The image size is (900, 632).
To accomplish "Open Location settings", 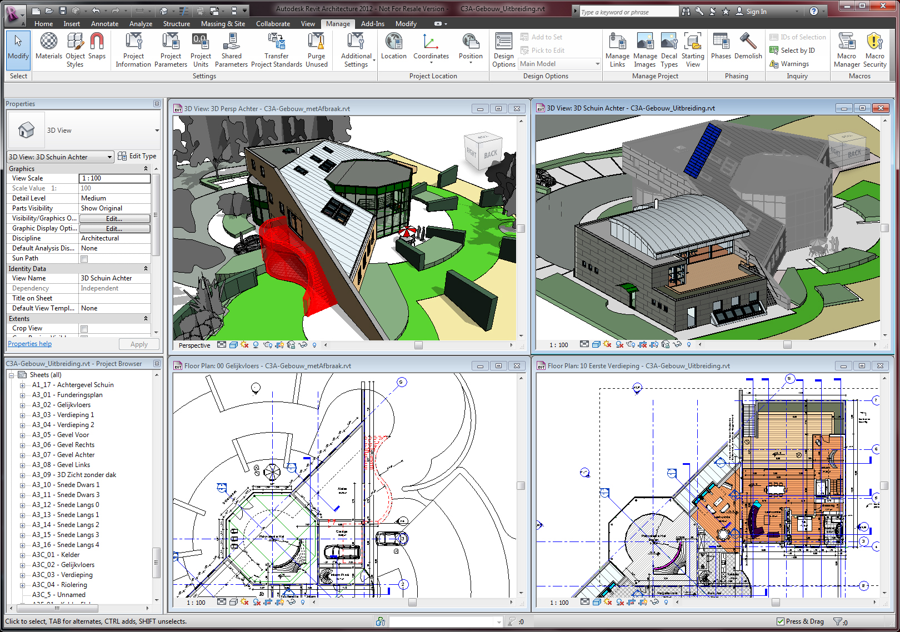I will [394, 47].
